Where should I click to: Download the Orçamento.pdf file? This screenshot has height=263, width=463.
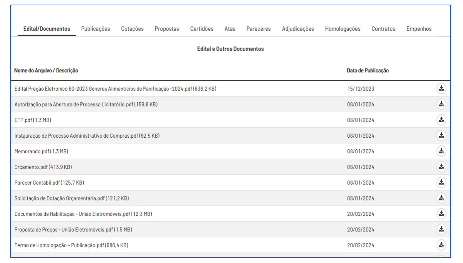tap(441, 167)
